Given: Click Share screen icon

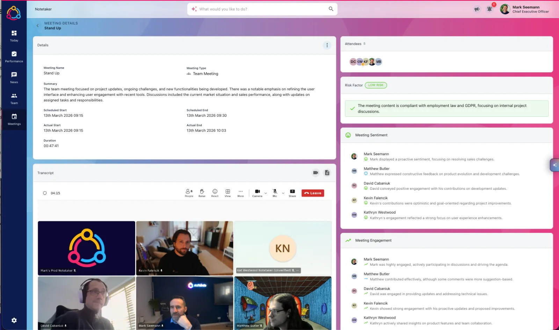Looking at the screenshot, I should pyautogui.click(x=292, y=193).
